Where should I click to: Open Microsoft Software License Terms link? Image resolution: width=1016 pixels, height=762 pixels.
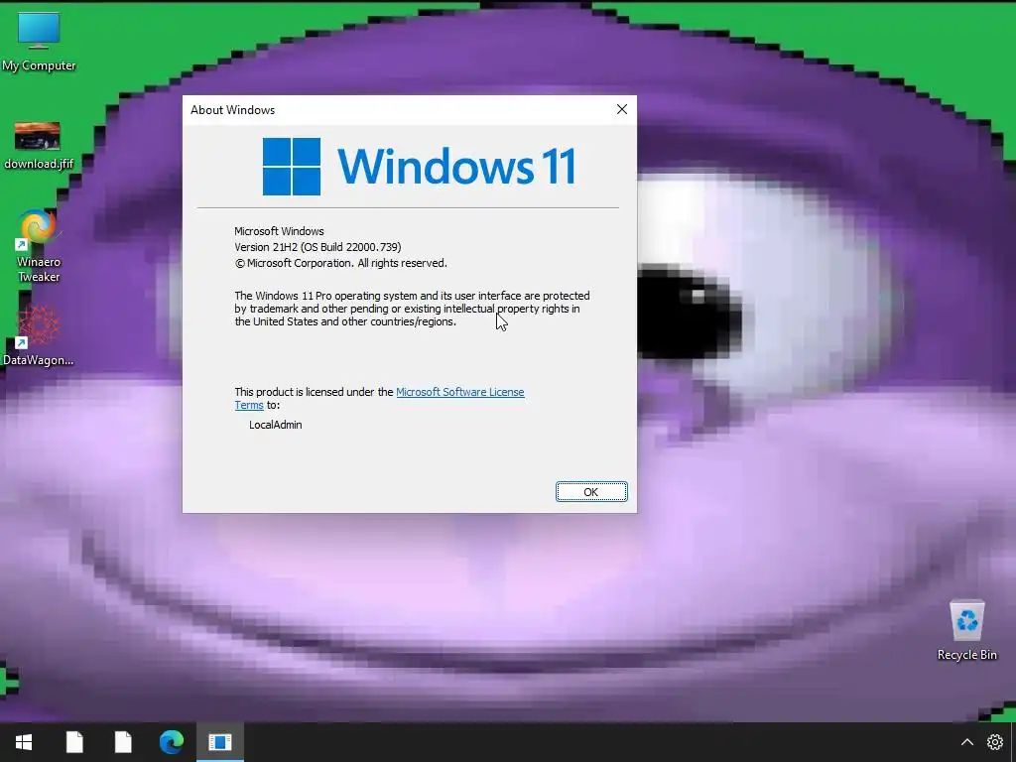[x=380, y=399]
